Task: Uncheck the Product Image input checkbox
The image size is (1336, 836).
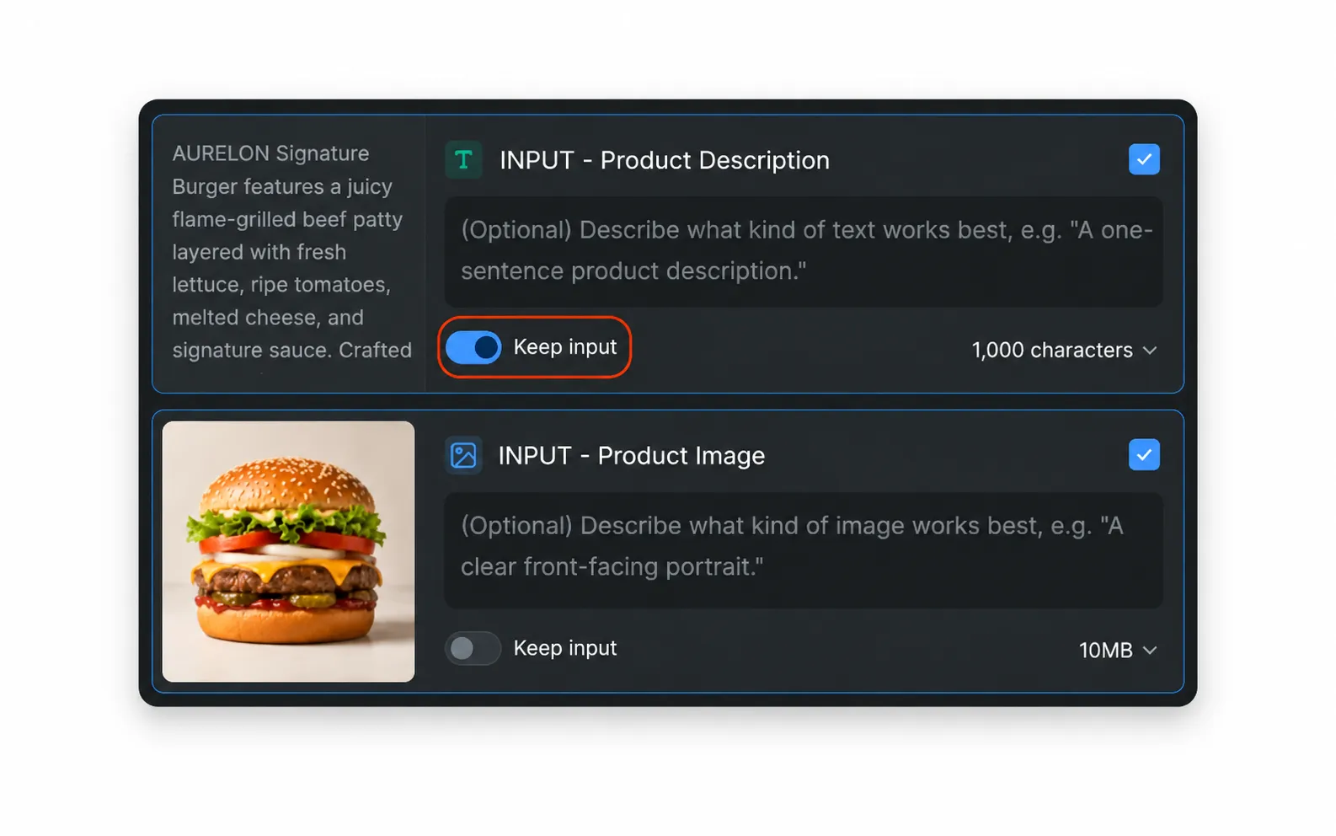Action: (x=1143, y=455)
